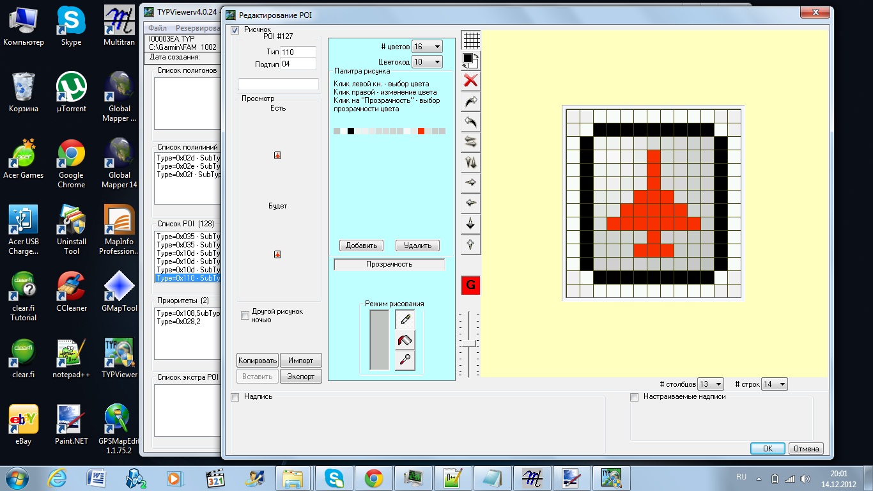Uncheck the Рисунок checkbox

235,30
